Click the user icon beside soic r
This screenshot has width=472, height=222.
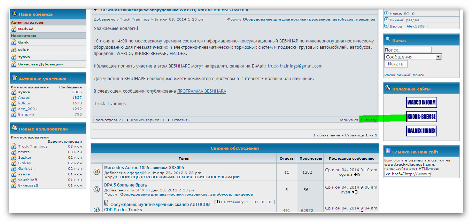tap(14, 50)
